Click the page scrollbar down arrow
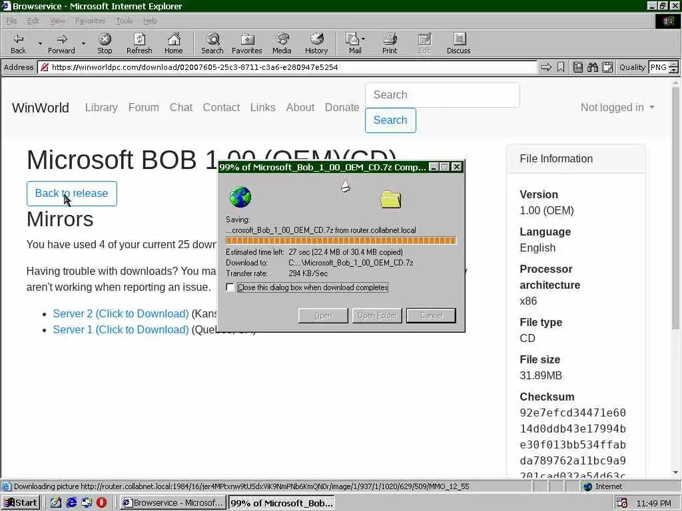Screen dimensions: 682x511 675,472
